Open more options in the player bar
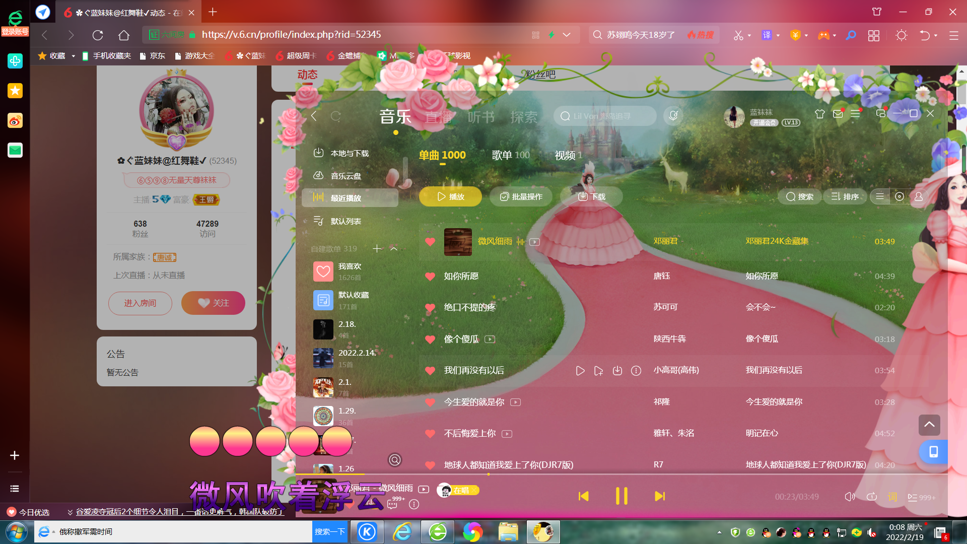967x544 pixels. (414, 504)
